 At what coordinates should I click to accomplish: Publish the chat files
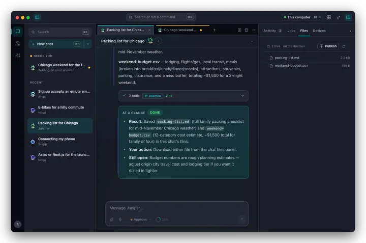click(x=328, y=46)
